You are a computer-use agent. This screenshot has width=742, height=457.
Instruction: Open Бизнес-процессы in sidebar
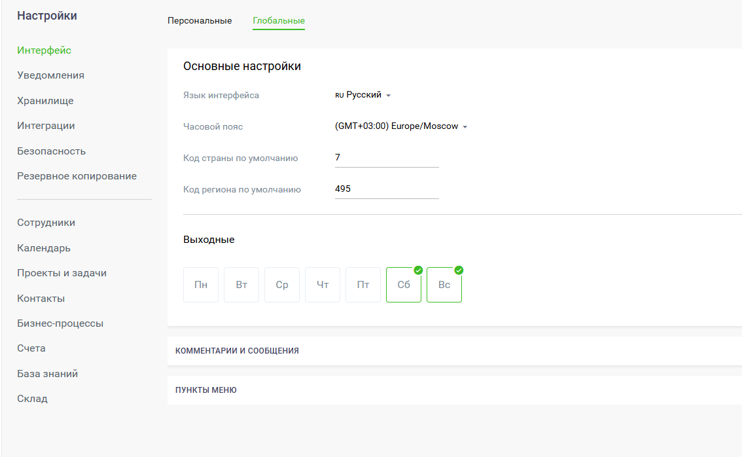click(60, 323)
